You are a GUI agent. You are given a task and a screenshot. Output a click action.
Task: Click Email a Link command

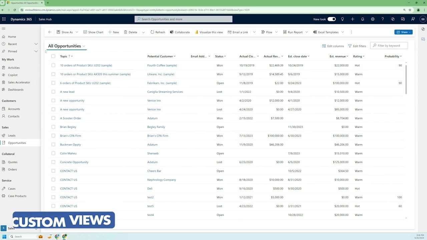tap(238, 32)
